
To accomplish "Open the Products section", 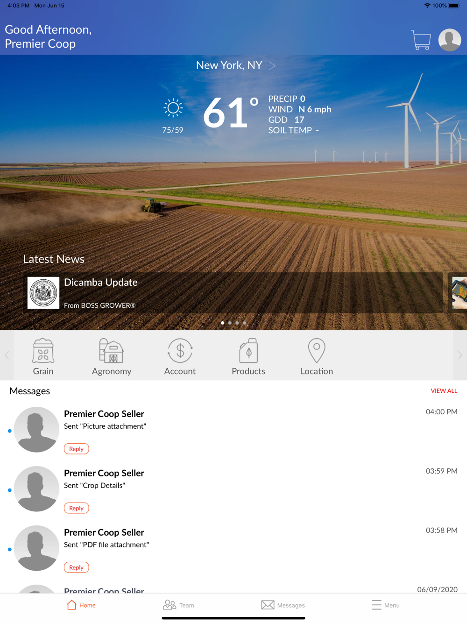I will pos(248,357).
